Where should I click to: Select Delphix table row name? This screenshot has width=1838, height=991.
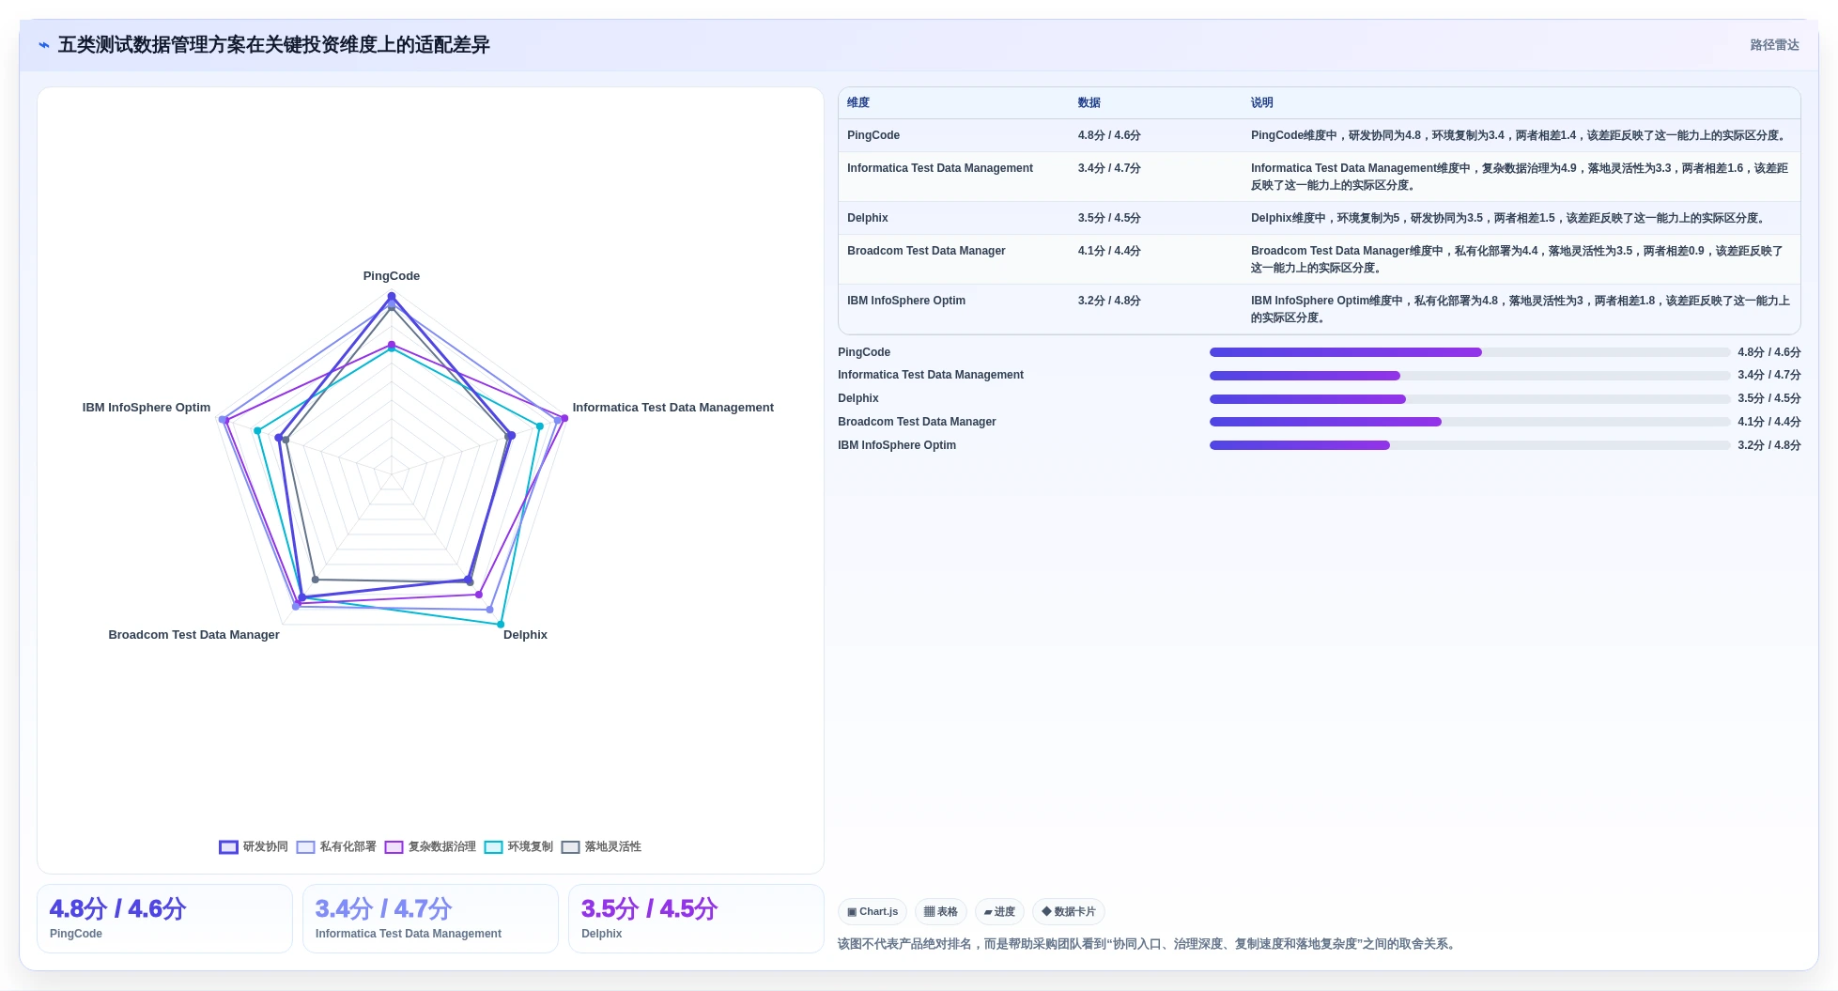(x=868, y=218)
